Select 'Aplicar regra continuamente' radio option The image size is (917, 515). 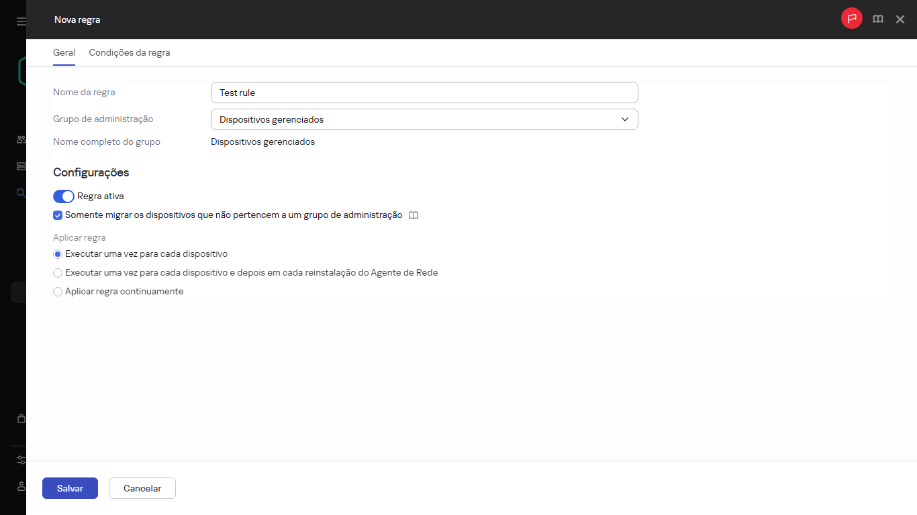pyautogui.click(x=58, y=292)
